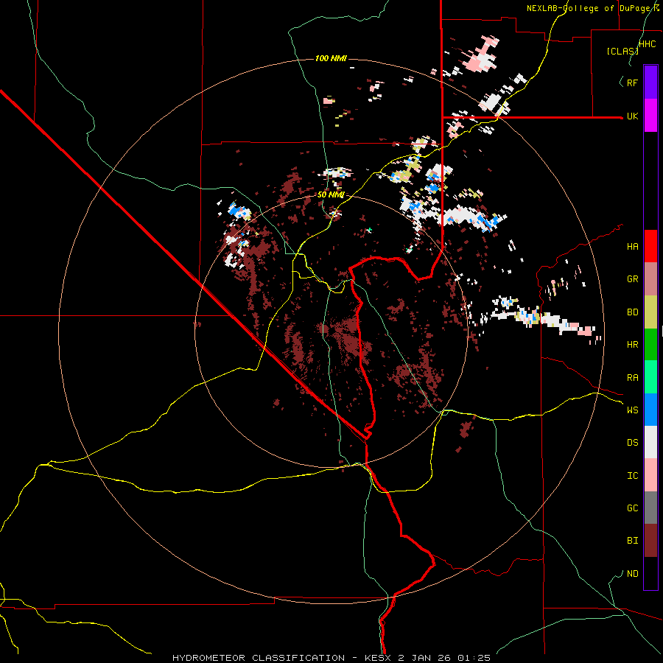Click the HHC product code label

tap(648, 44)
